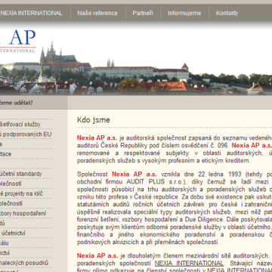Go to the Partneři menu item
Image resolution: width=272 pixels, height=272 pixels.
coord(143,13)
